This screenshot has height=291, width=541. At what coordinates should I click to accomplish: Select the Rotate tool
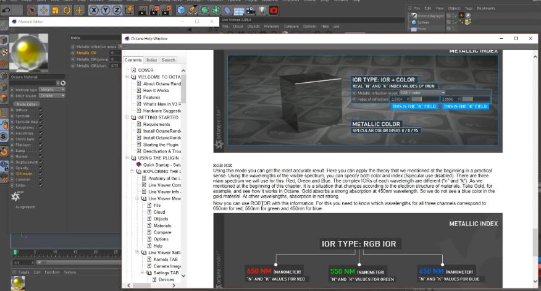coord(67,11)
